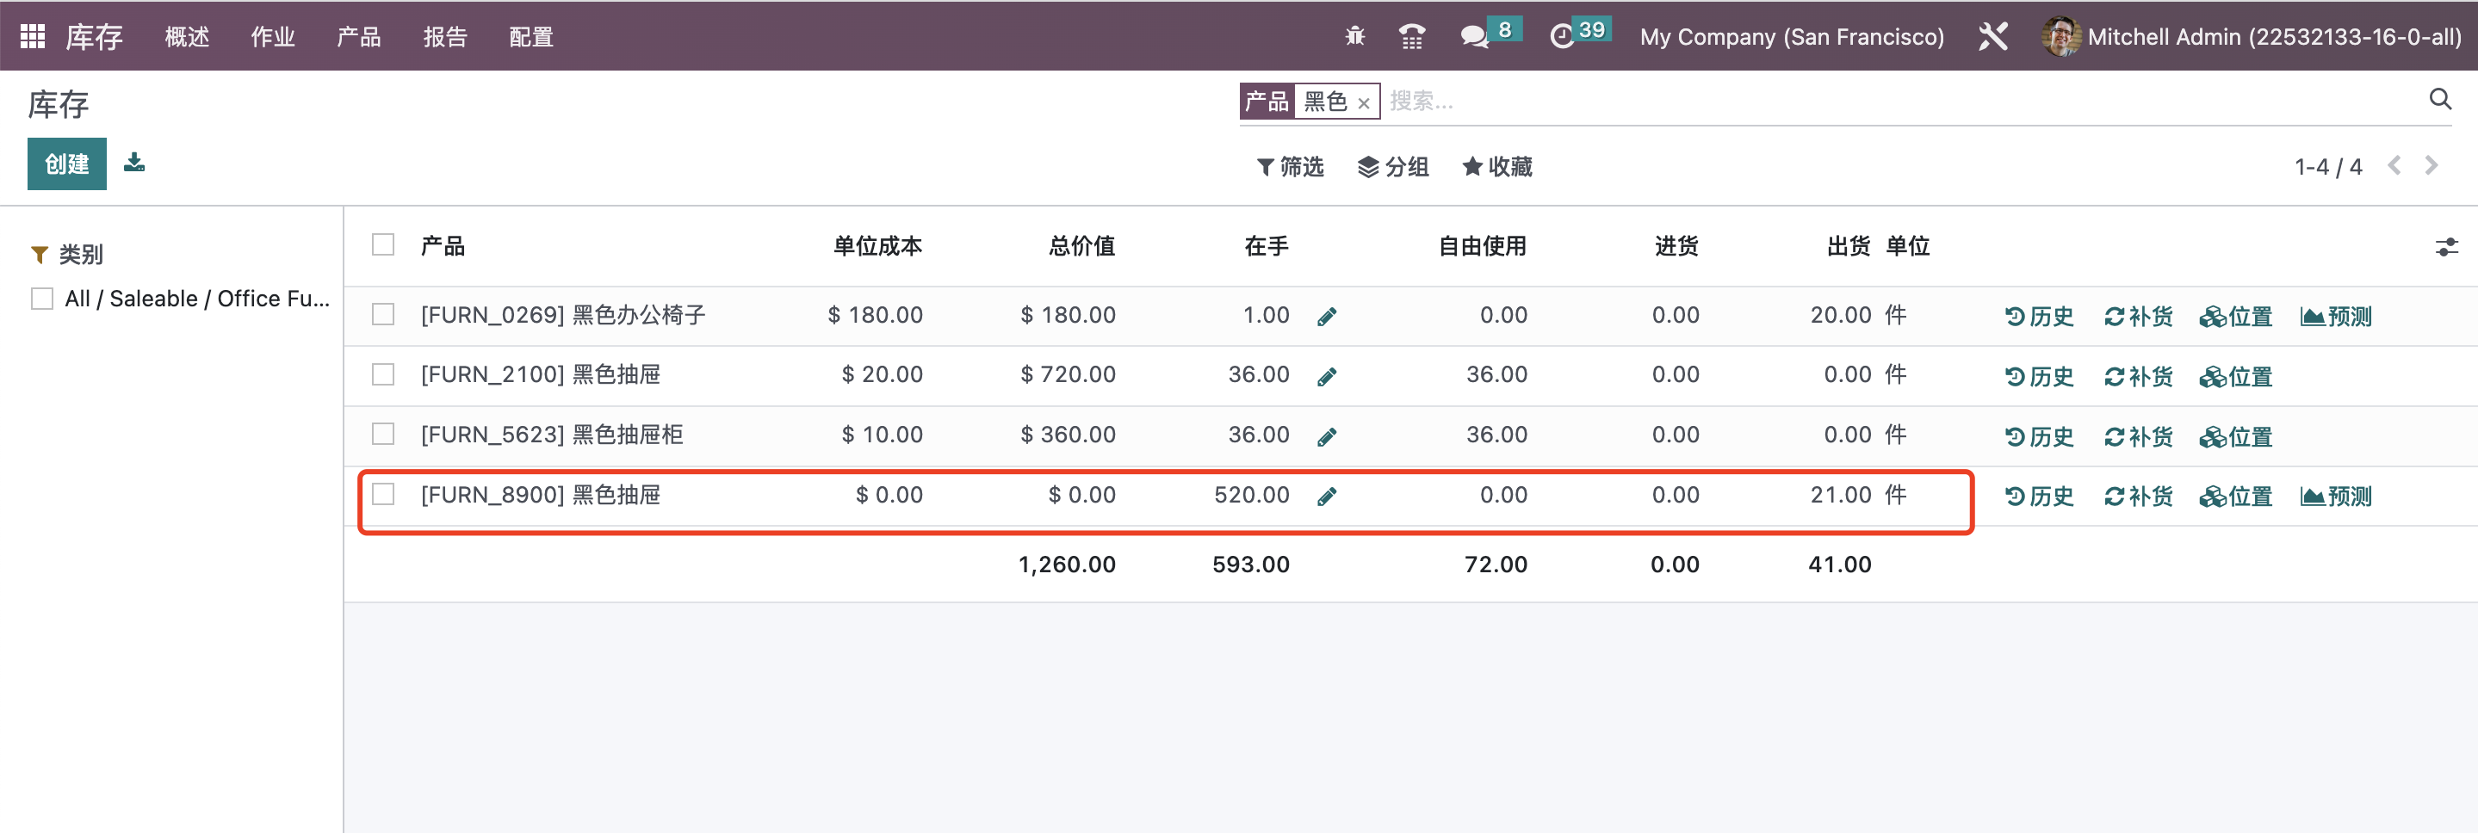This screenshot has height=833, width=2478.
Task: Open the 配置 menu
Action: pos(531,36)
